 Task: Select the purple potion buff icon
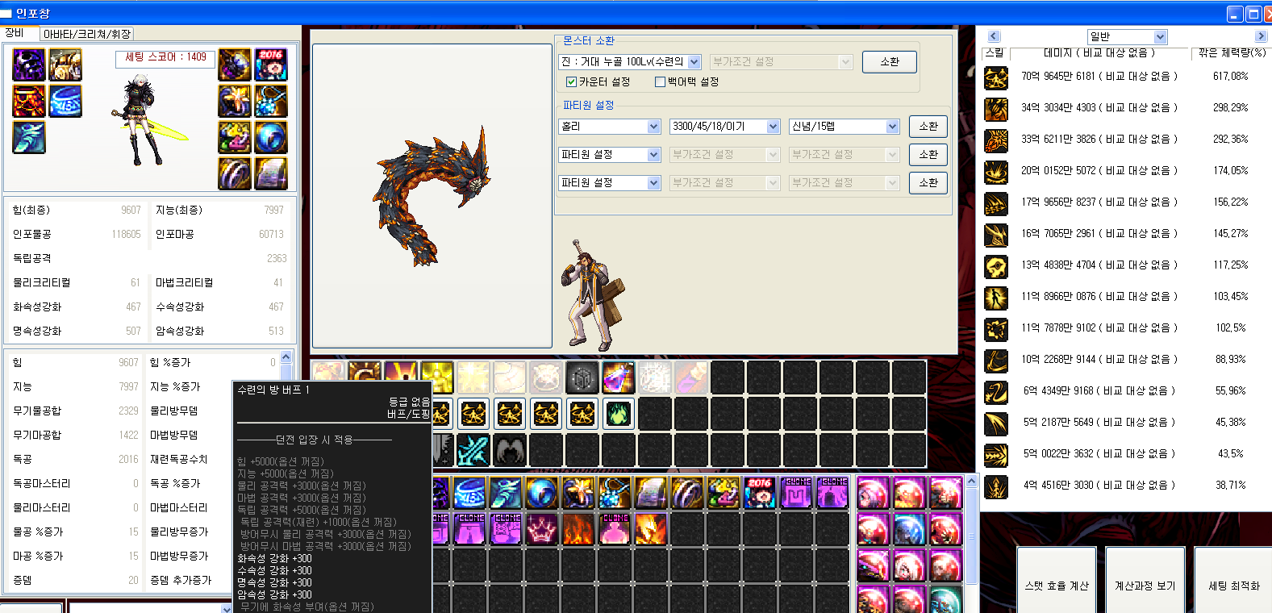[x=619, y=377]
